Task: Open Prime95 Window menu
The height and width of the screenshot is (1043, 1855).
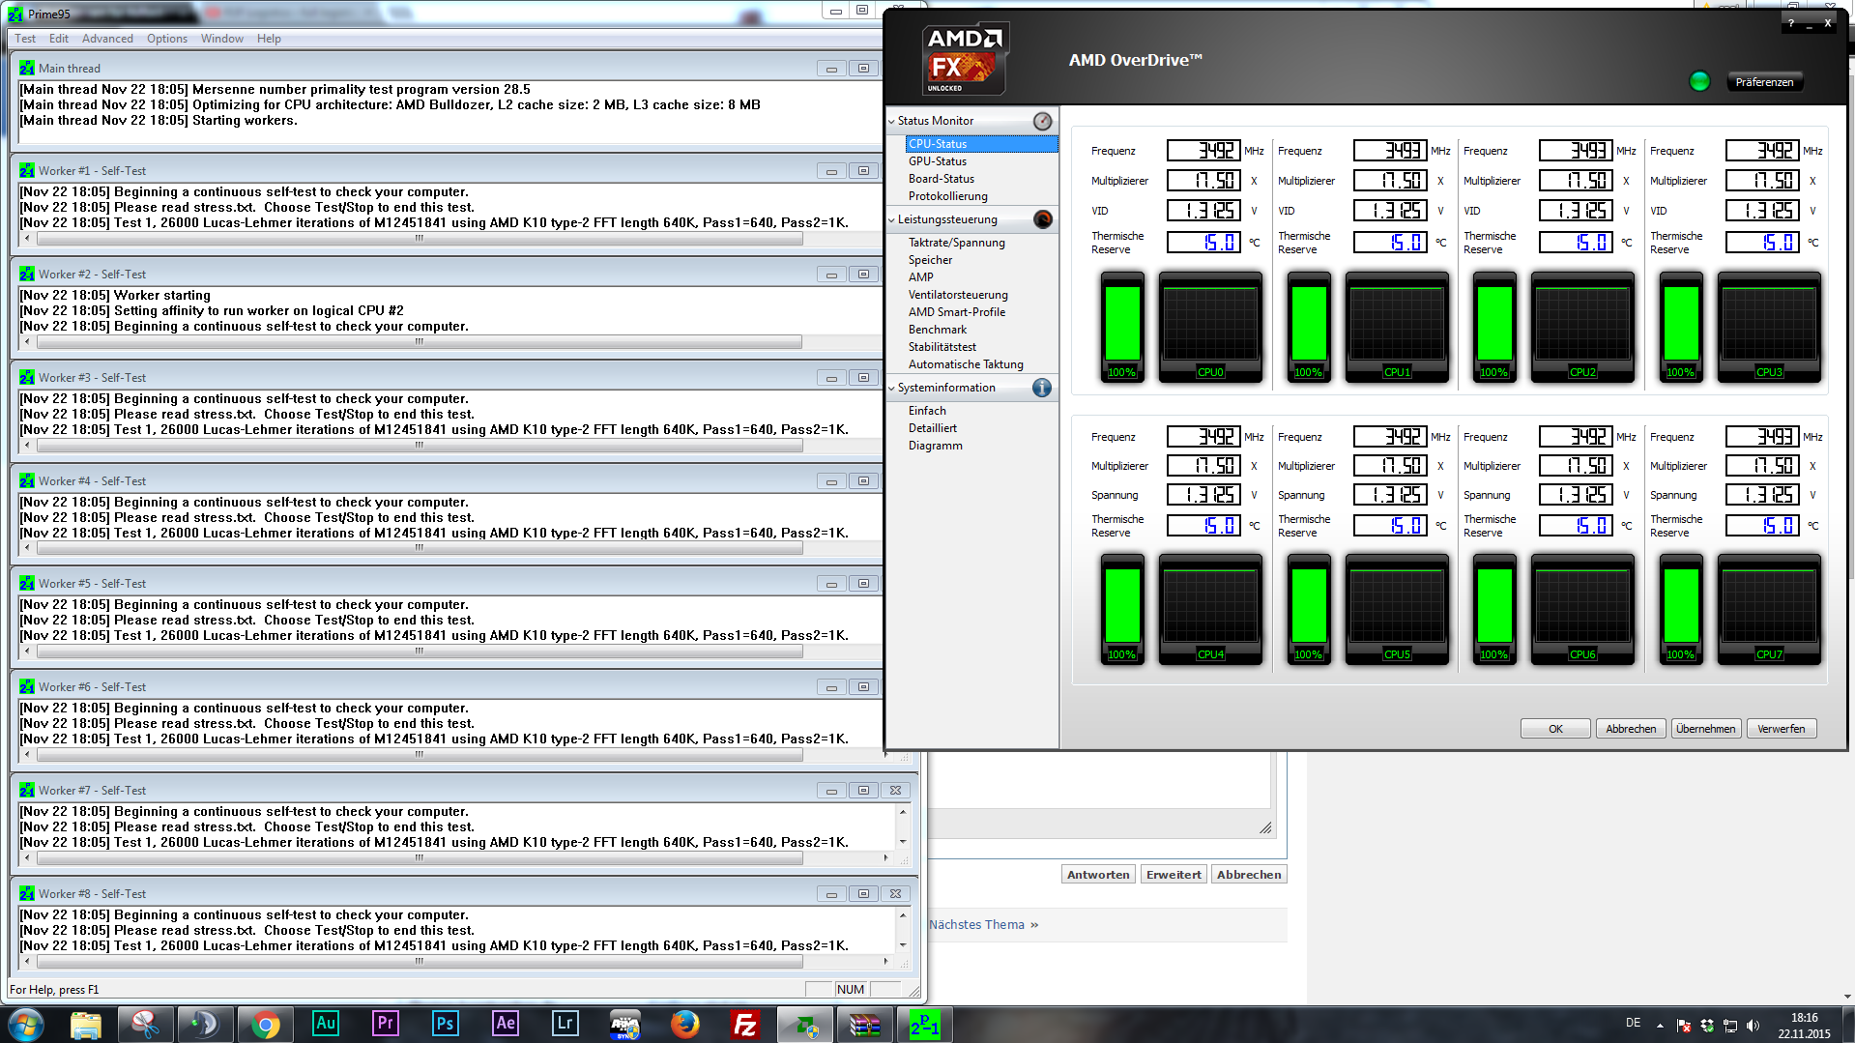Action: coord(222,39)
